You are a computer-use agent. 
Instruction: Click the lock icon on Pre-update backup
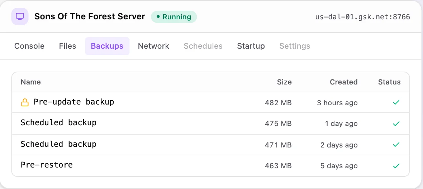(25, 102)
